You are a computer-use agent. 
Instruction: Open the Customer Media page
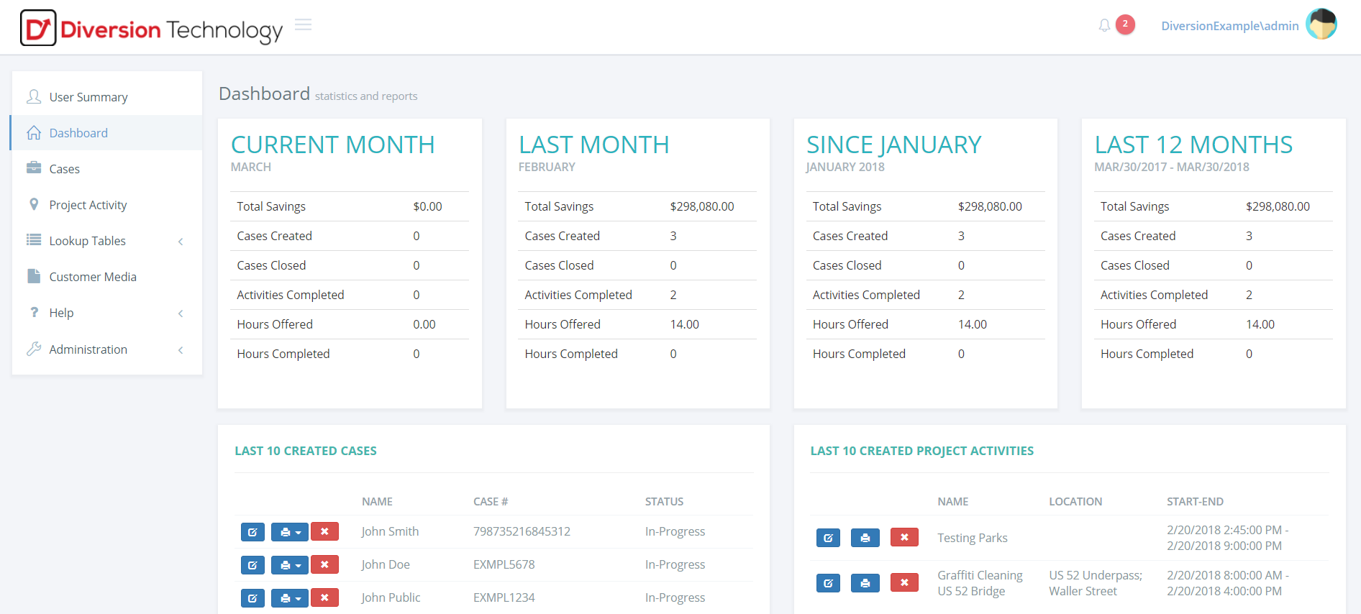(93, 277)
